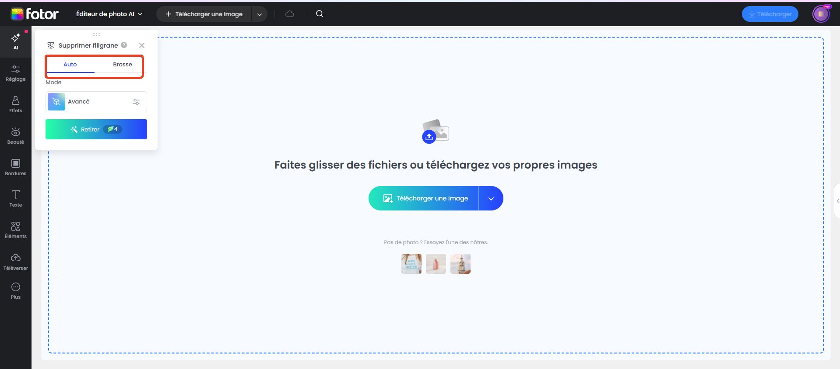Viewport: 840px width, 369px height.
Task: Click the Fotor logo
Action: tap(35, 14)
